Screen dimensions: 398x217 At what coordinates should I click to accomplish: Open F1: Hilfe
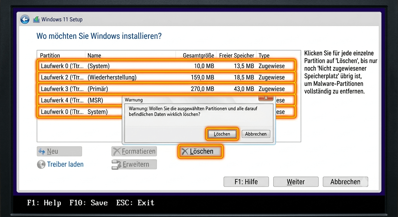(x=246, y=182)
